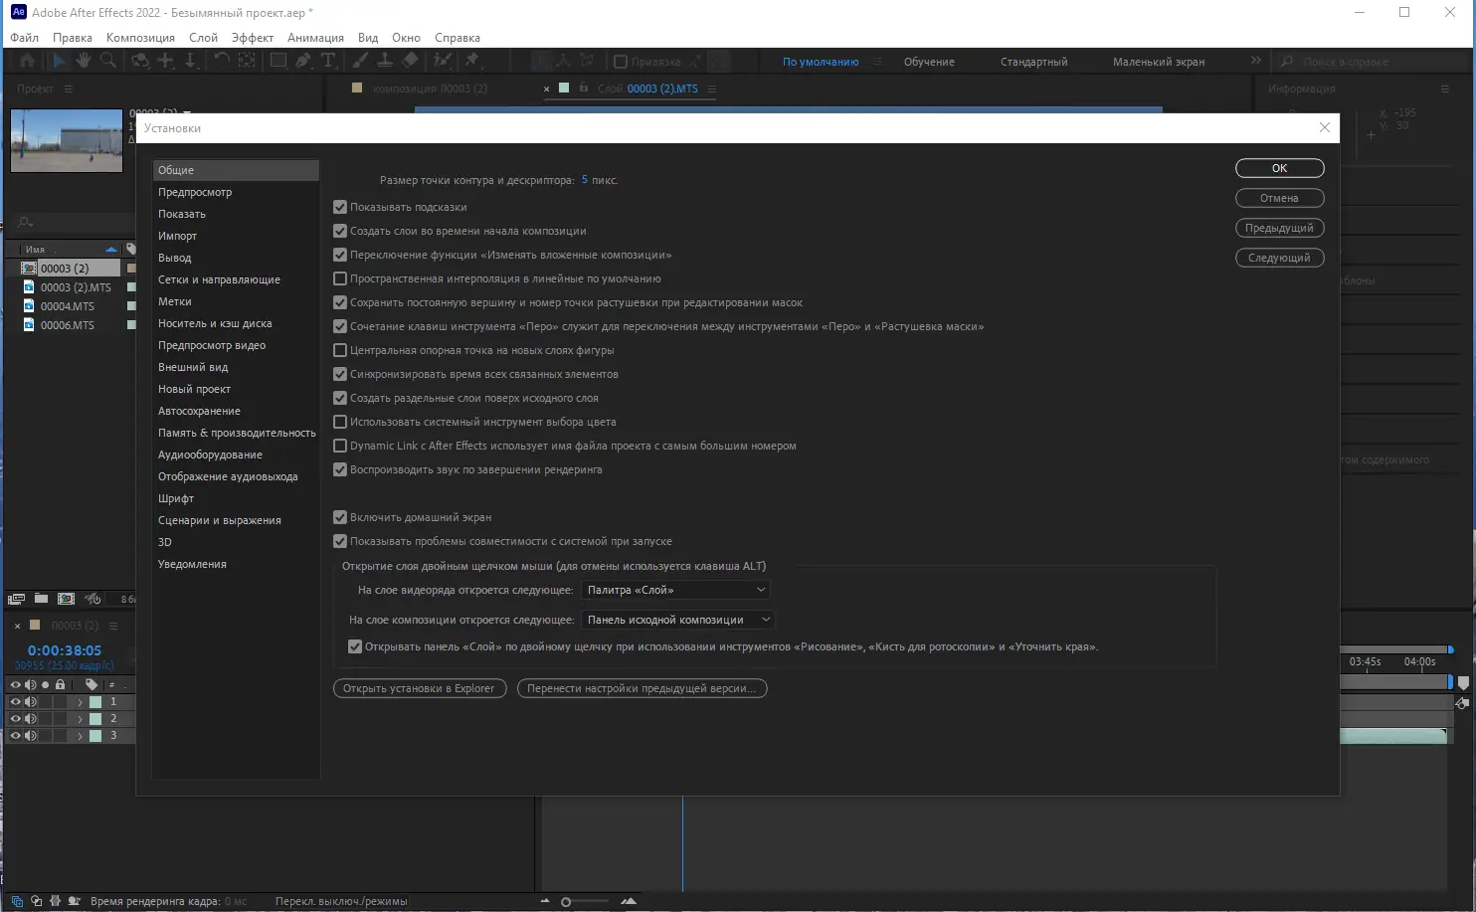Click the label tag column header in timeline
The height and width of the screenshot is (912, 1476).
click(92, 684)
